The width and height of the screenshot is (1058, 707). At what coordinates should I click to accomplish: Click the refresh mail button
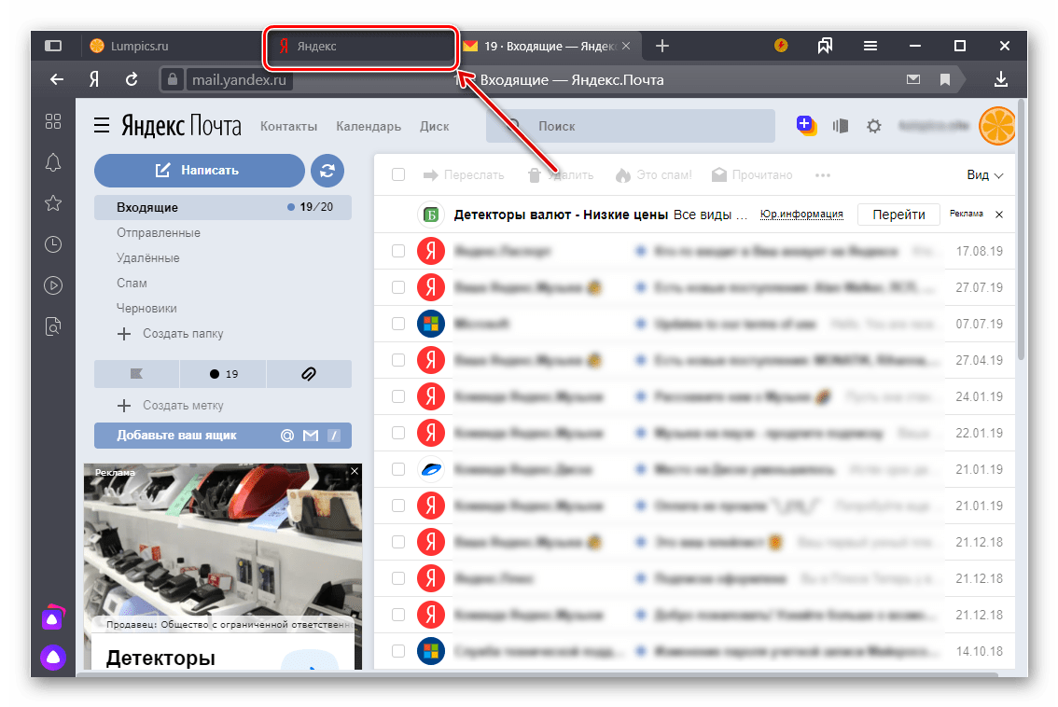tap(327, 171)
